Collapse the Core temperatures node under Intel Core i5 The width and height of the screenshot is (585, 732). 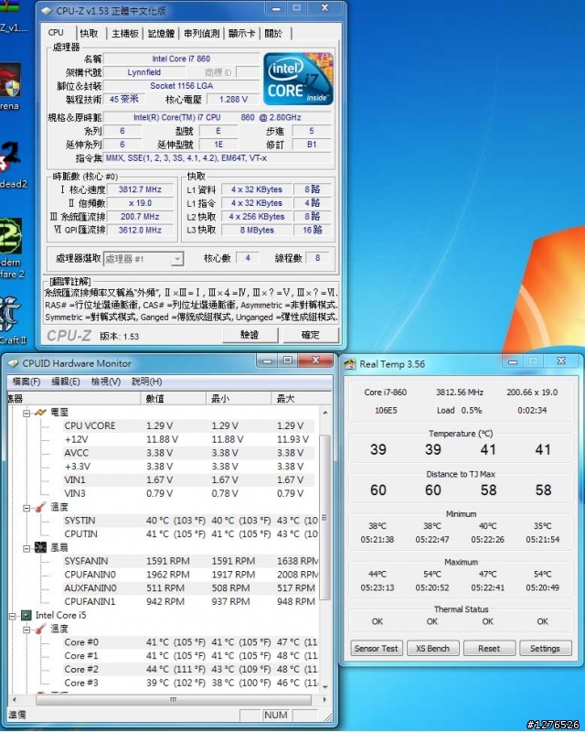[x=27, y=630]
